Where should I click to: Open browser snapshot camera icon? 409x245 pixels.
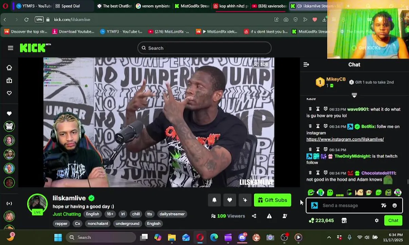coord(286,20)
